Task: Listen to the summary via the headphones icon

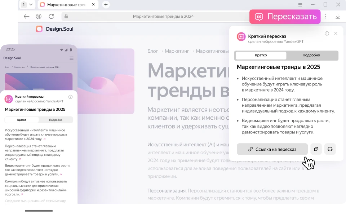Action: pyautogui.click(x=330, y=149)
